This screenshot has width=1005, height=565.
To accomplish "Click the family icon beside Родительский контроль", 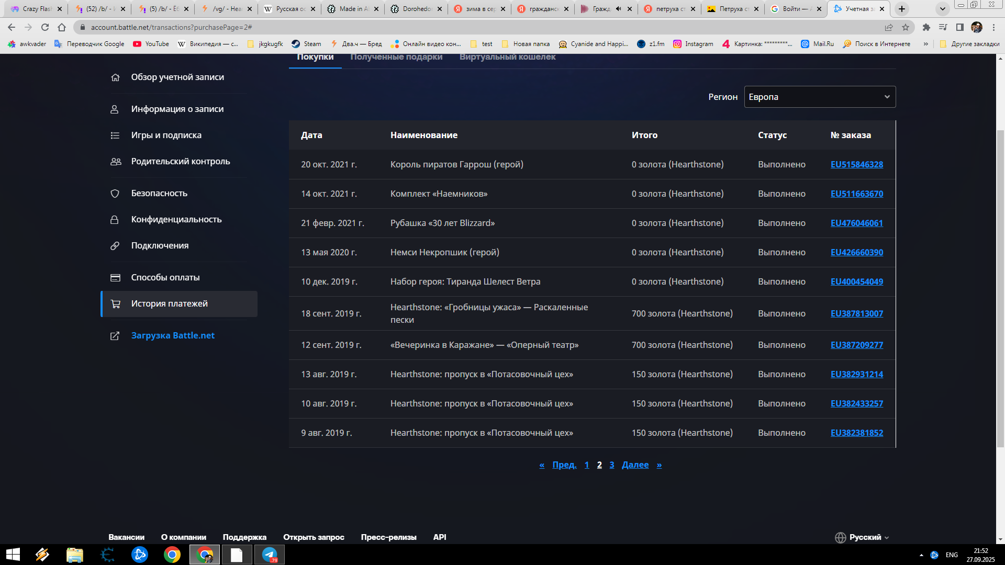I will [x=116, y=162].
